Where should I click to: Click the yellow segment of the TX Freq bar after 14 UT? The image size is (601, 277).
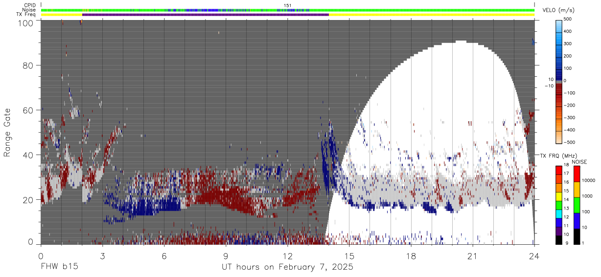(x=432, y=15)
